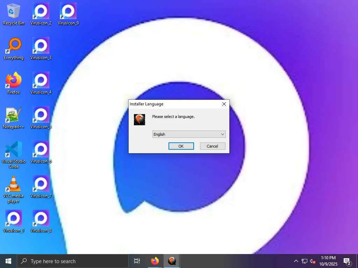Click the 'Please select a language.' text
The width and height of the screenshot is (358, 268).
pos(173,117)
